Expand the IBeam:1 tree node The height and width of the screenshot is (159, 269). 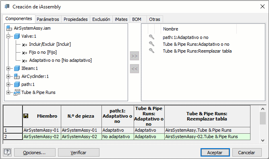[x=8, y=68]
